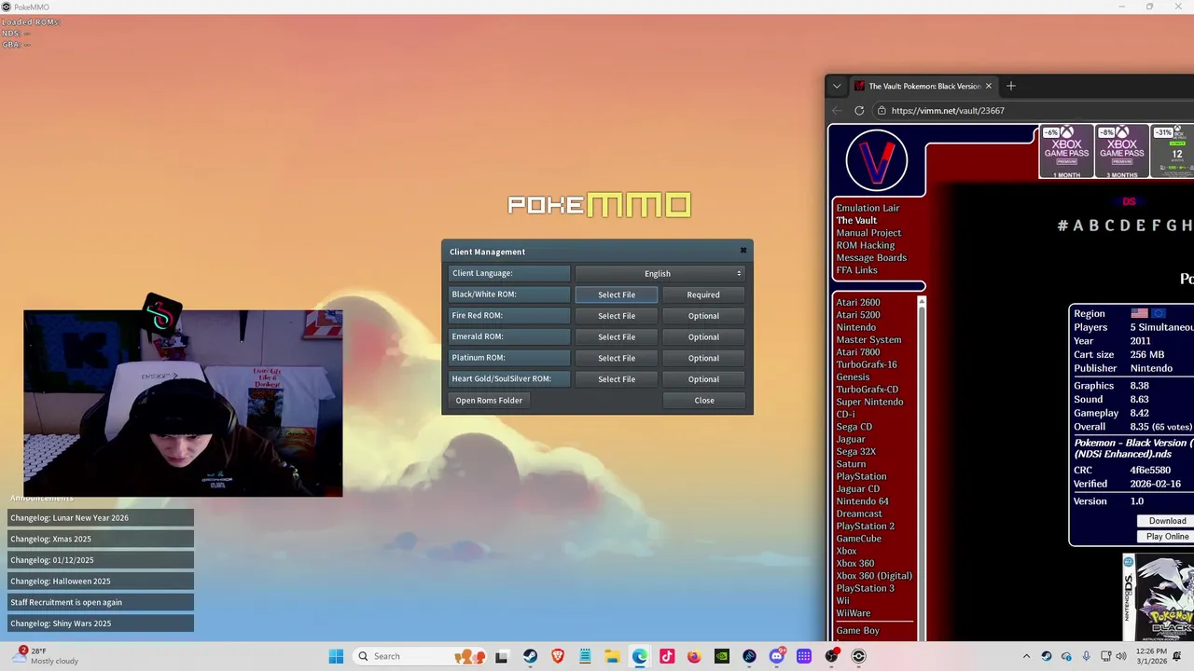1194x671 pixels.
Task: Open NVIDIA app from the taskbar
Action: (721, 656)
